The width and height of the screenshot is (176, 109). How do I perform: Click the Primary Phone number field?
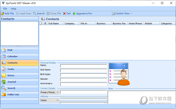pos(84,92)
